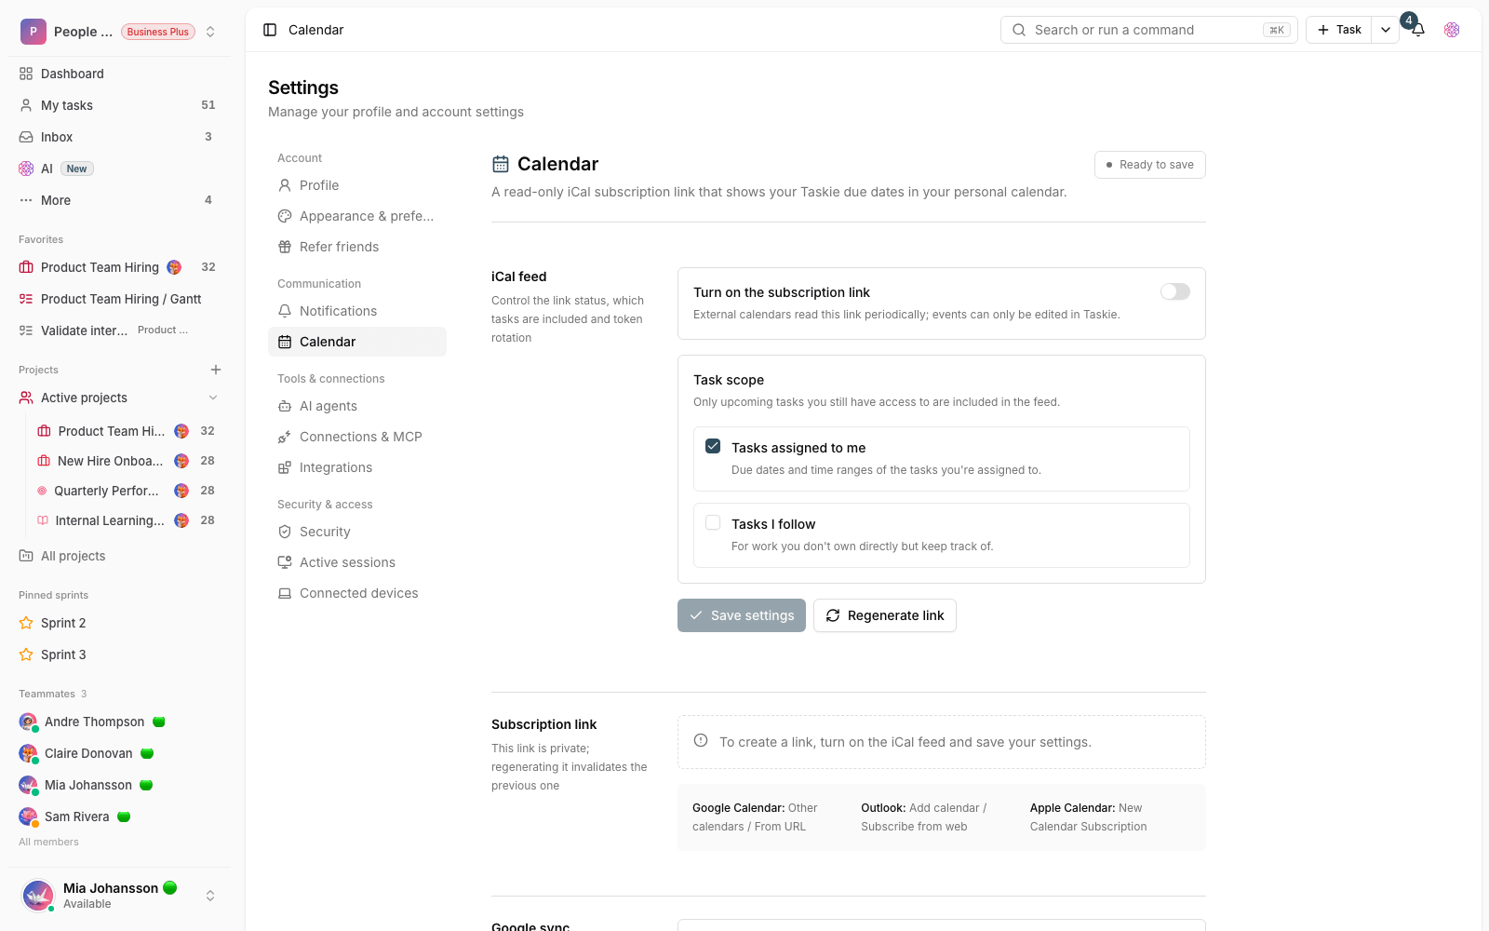Click the add project plus icon
This screenshot has width=1489, height=931.
coord(216,370)
